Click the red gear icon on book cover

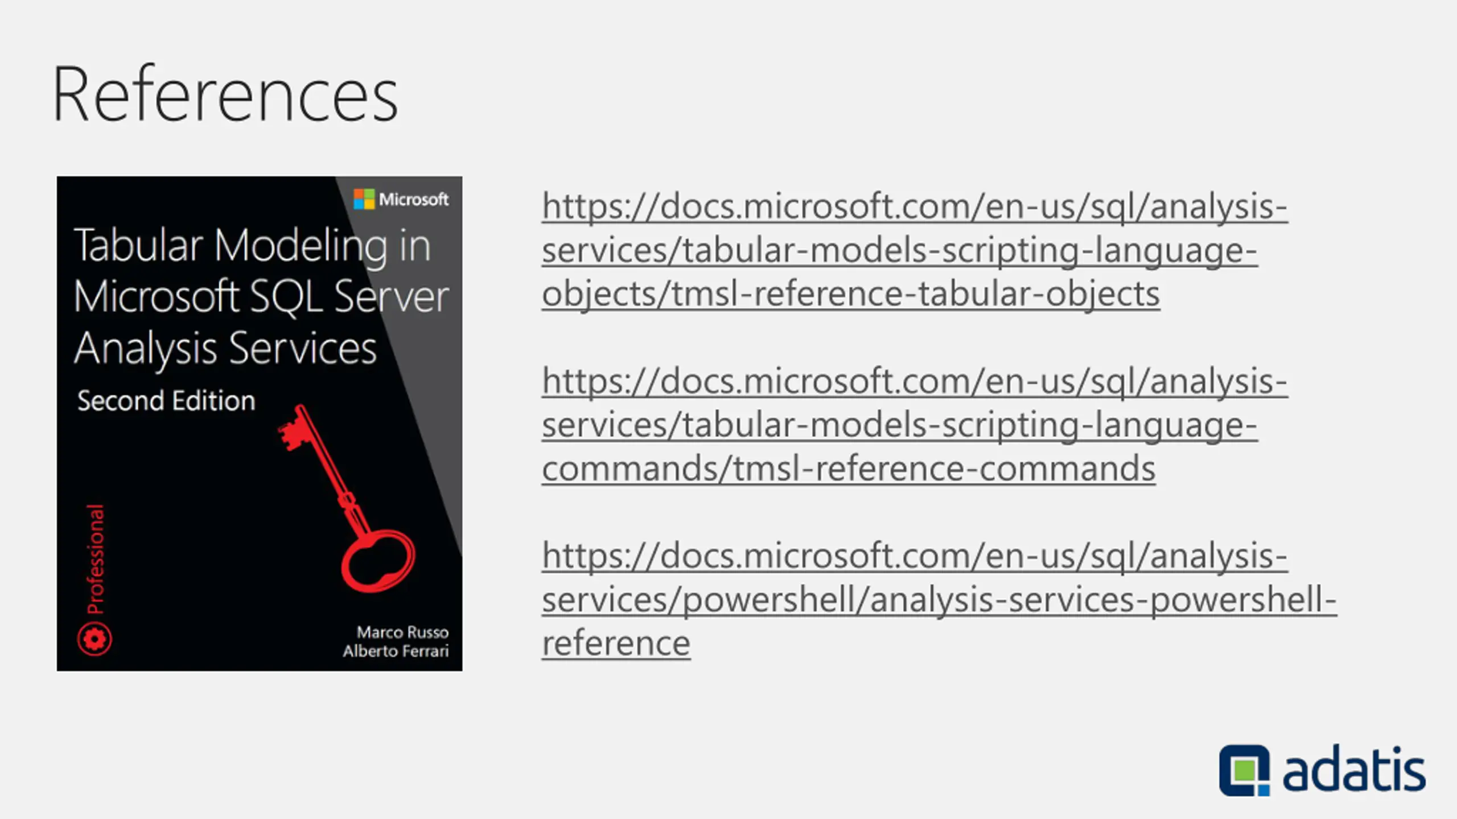[94, 639]
